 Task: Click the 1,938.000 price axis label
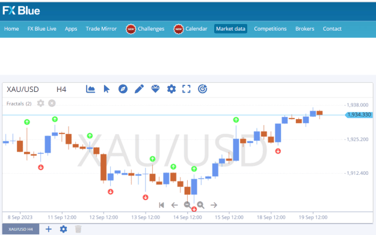(357, 105)
